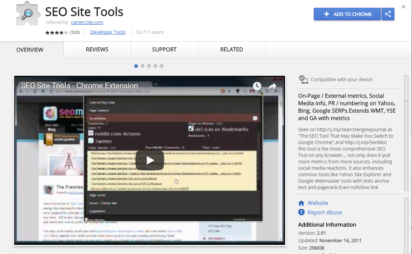Play the SEO Site Tools video
Image resolution: width=412 pixels, height=254 pixels.
150,160
